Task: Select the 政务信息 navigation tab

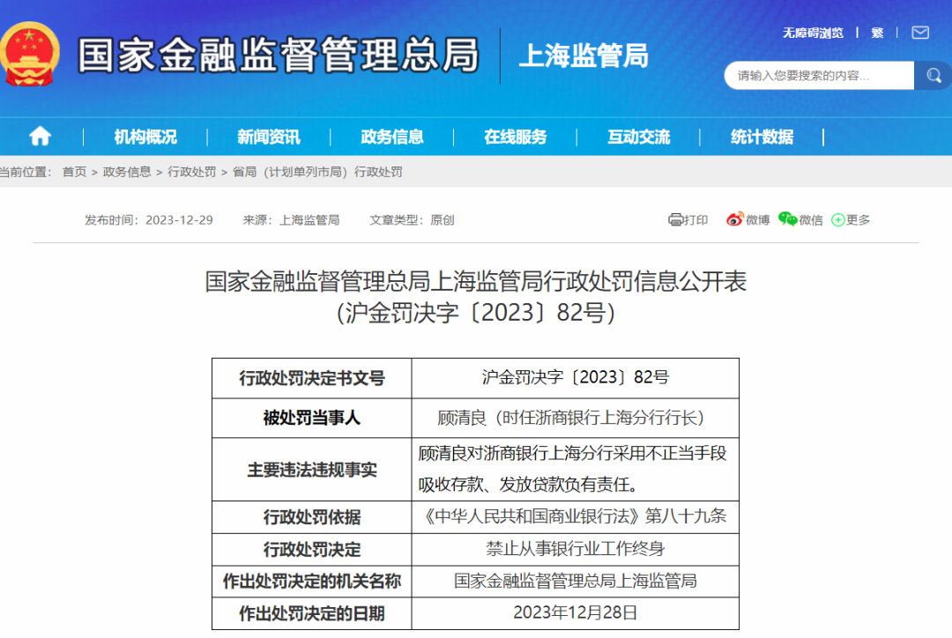Action: coord(391,137)
